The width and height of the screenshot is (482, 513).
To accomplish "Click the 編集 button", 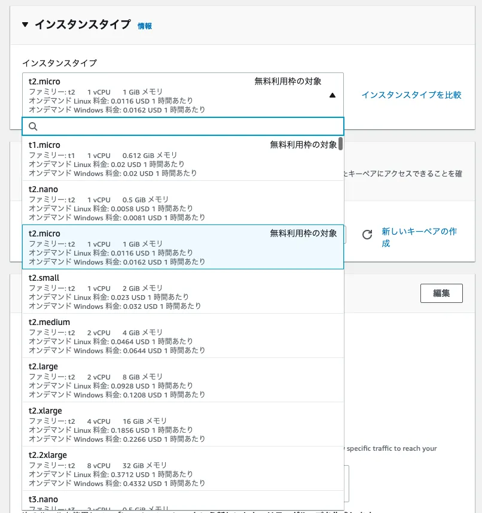I will pos(441,293).
